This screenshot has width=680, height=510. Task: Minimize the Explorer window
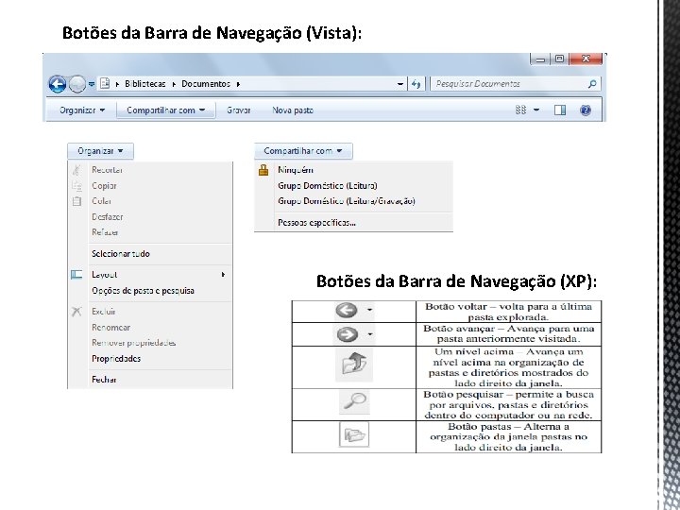pos(540,59)
